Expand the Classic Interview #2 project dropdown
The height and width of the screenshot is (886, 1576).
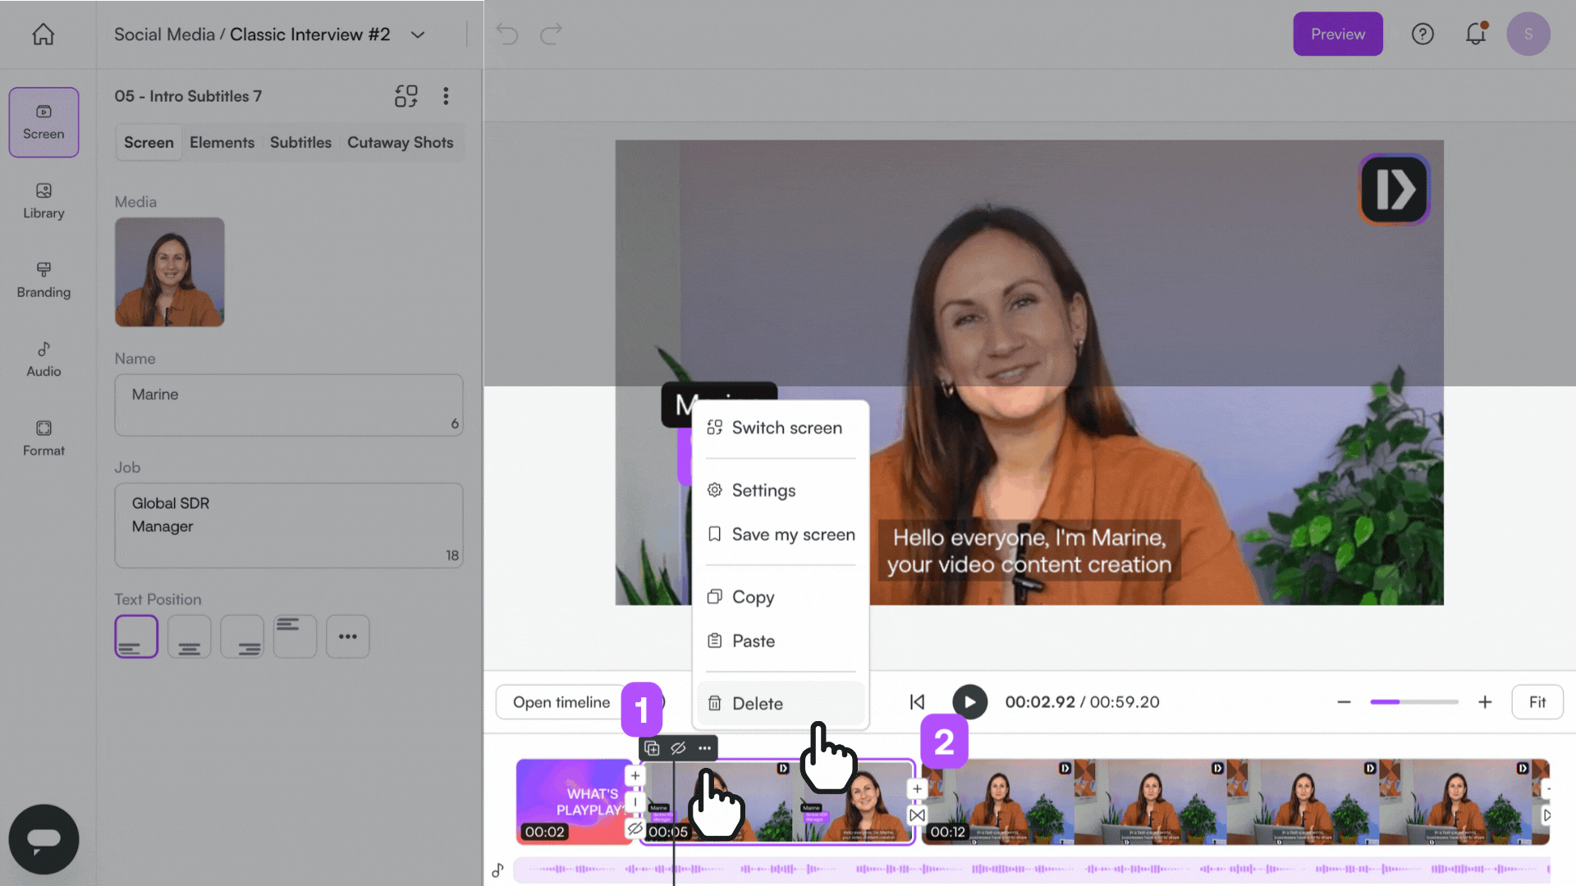tap(418, 34)
